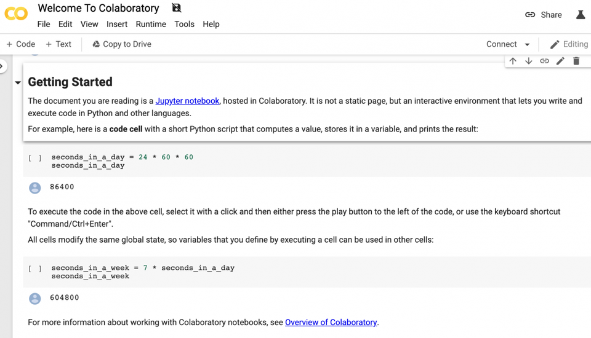Viewport: 591px width, 338px height.
Task: Click the Connect button
Action: pos(501,44)
